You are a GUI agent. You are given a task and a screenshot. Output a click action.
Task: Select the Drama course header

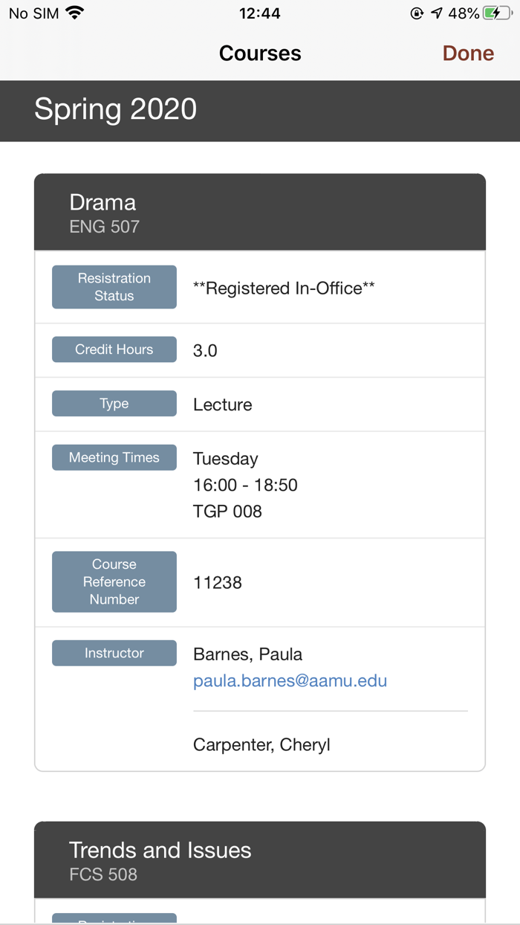click(x=260, y=212)
